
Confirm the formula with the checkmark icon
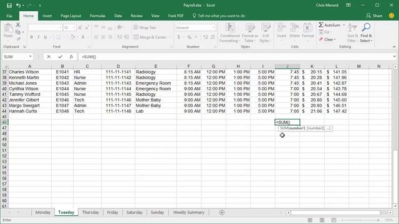[x=60, y=57]
